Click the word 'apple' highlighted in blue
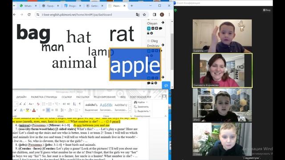Image resolution: width=285 pixels, height=160 pixels. click(x=135, y=65)
